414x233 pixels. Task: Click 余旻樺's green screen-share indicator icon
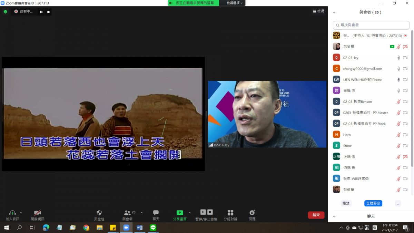tap(392, 47)
